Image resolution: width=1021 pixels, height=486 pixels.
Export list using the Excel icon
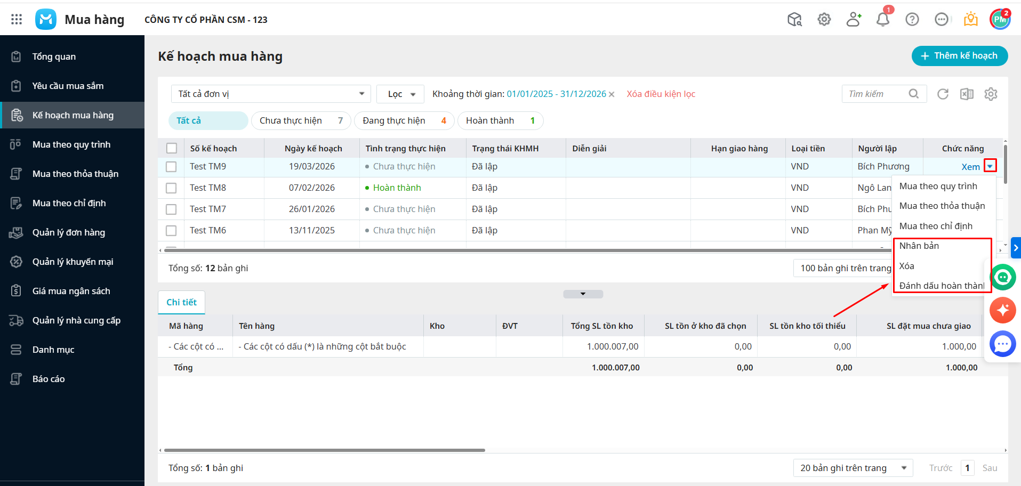967,94
